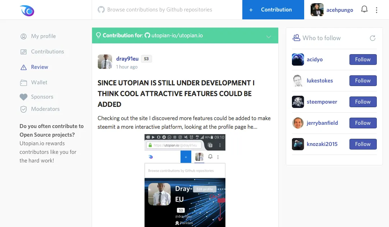This screenshot has width=389, height=227.
Task: Open the Wallet page
Action: (x=39, y=82)
